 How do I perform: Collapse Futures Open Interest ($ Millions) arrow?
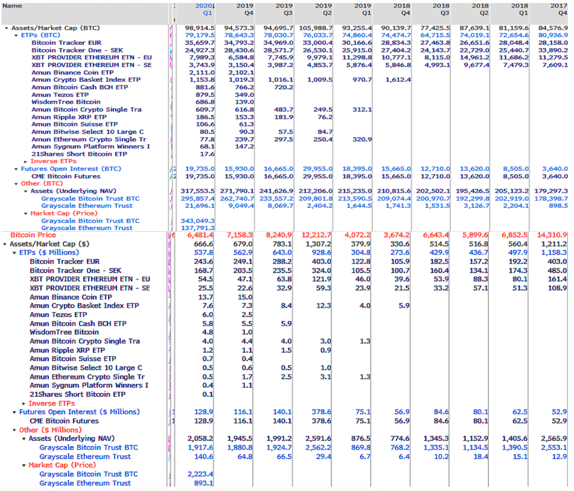pos(15,412)
